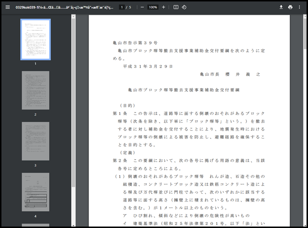Print the PDF document
The image size is (308, 228).
tap(290, 7)
